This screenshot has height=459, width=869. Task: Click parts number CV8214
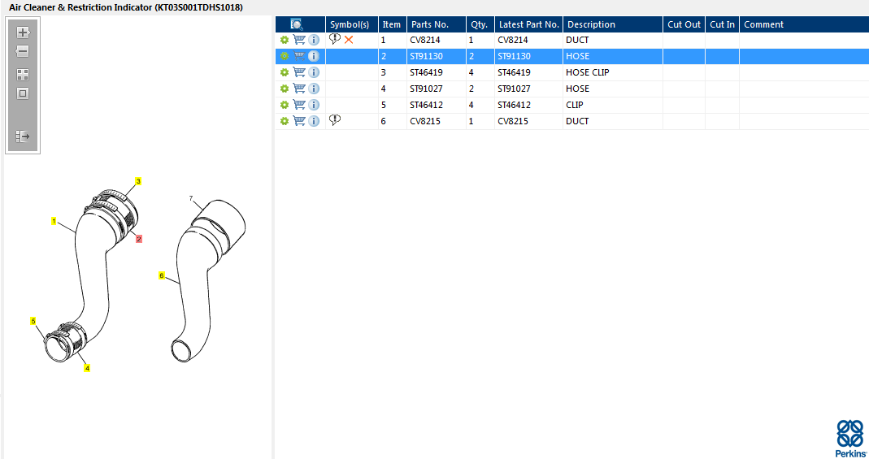[425, 40]
